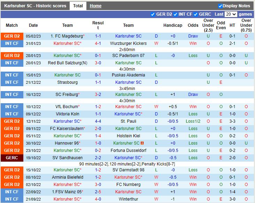Click the 4-1 score against Wurzburger Kickers
This screenshot has width=255, height=203.
(x=98, y=43)
